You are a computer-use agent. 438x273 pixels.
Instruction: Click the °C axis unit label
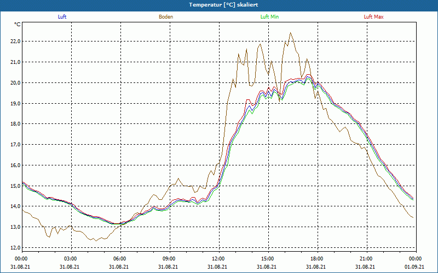point(18,25)
